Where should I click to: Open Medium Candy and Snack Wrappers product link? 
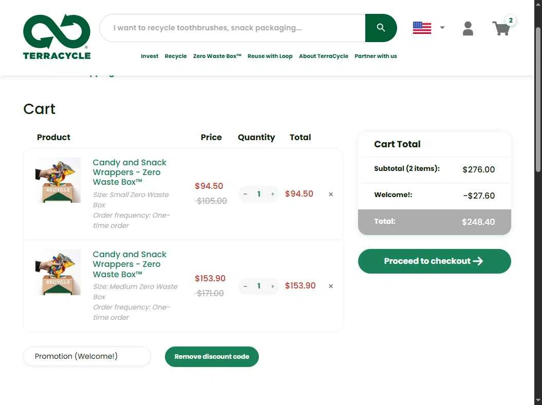point(129,264)
